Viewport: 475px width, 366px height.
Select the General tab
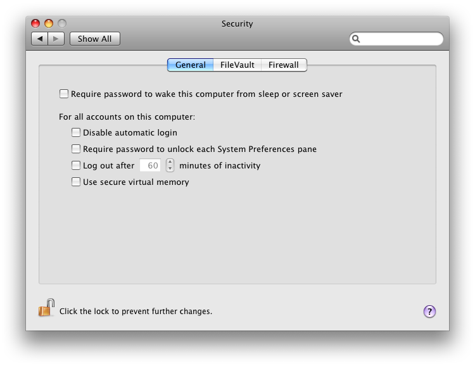[x=190, y=65]
